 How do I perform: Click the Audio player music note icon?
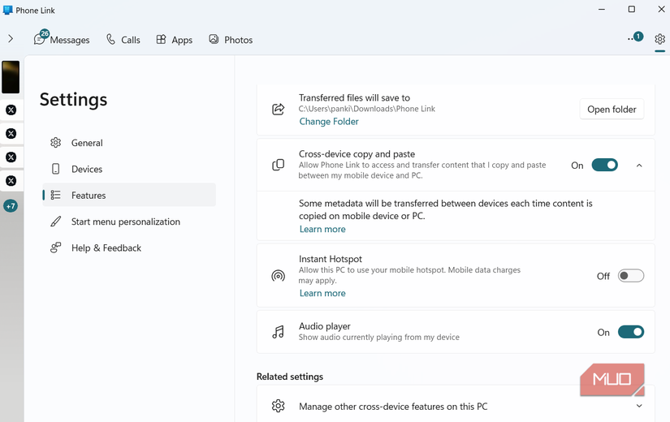[278, 332]
